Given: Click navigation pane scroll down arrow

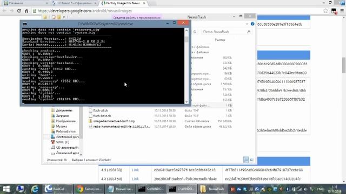Looking at the screenshot, I should [x=81, y=154].
